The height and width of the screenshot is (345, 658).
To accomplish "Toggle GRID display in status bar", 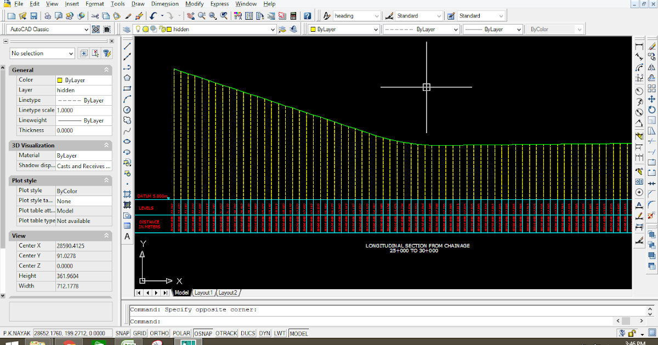I will coord(140,333).
